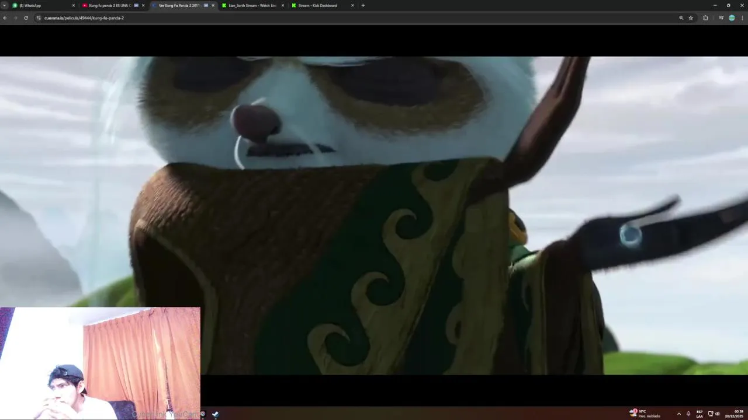Click the media indicator on the Ver Kung Fu Panda tab
Screen dimensions: 748x420
[x=206, y=5]
